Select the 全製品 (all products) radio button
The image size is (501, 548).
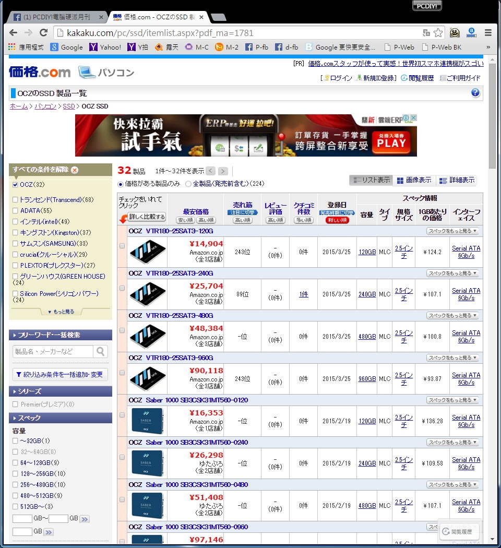tap(188, 184)
